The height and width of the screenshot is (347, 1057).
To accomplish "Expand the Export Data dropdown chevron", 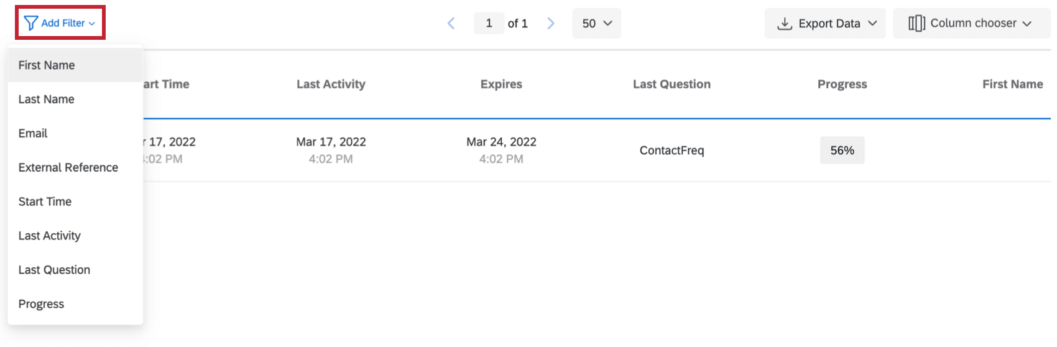I will (872, 24).
